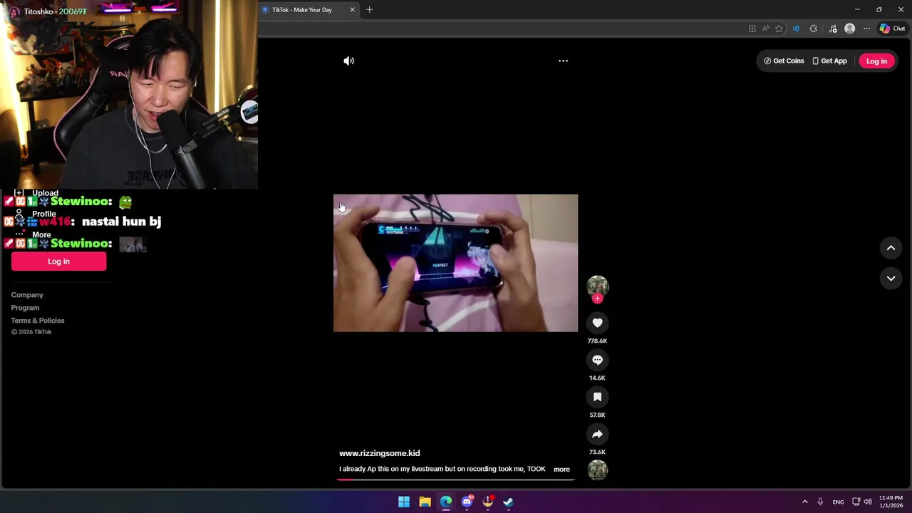912x513 pixels.
Task: Click the '14.6K' comment count
Action: tap(597, 378)
